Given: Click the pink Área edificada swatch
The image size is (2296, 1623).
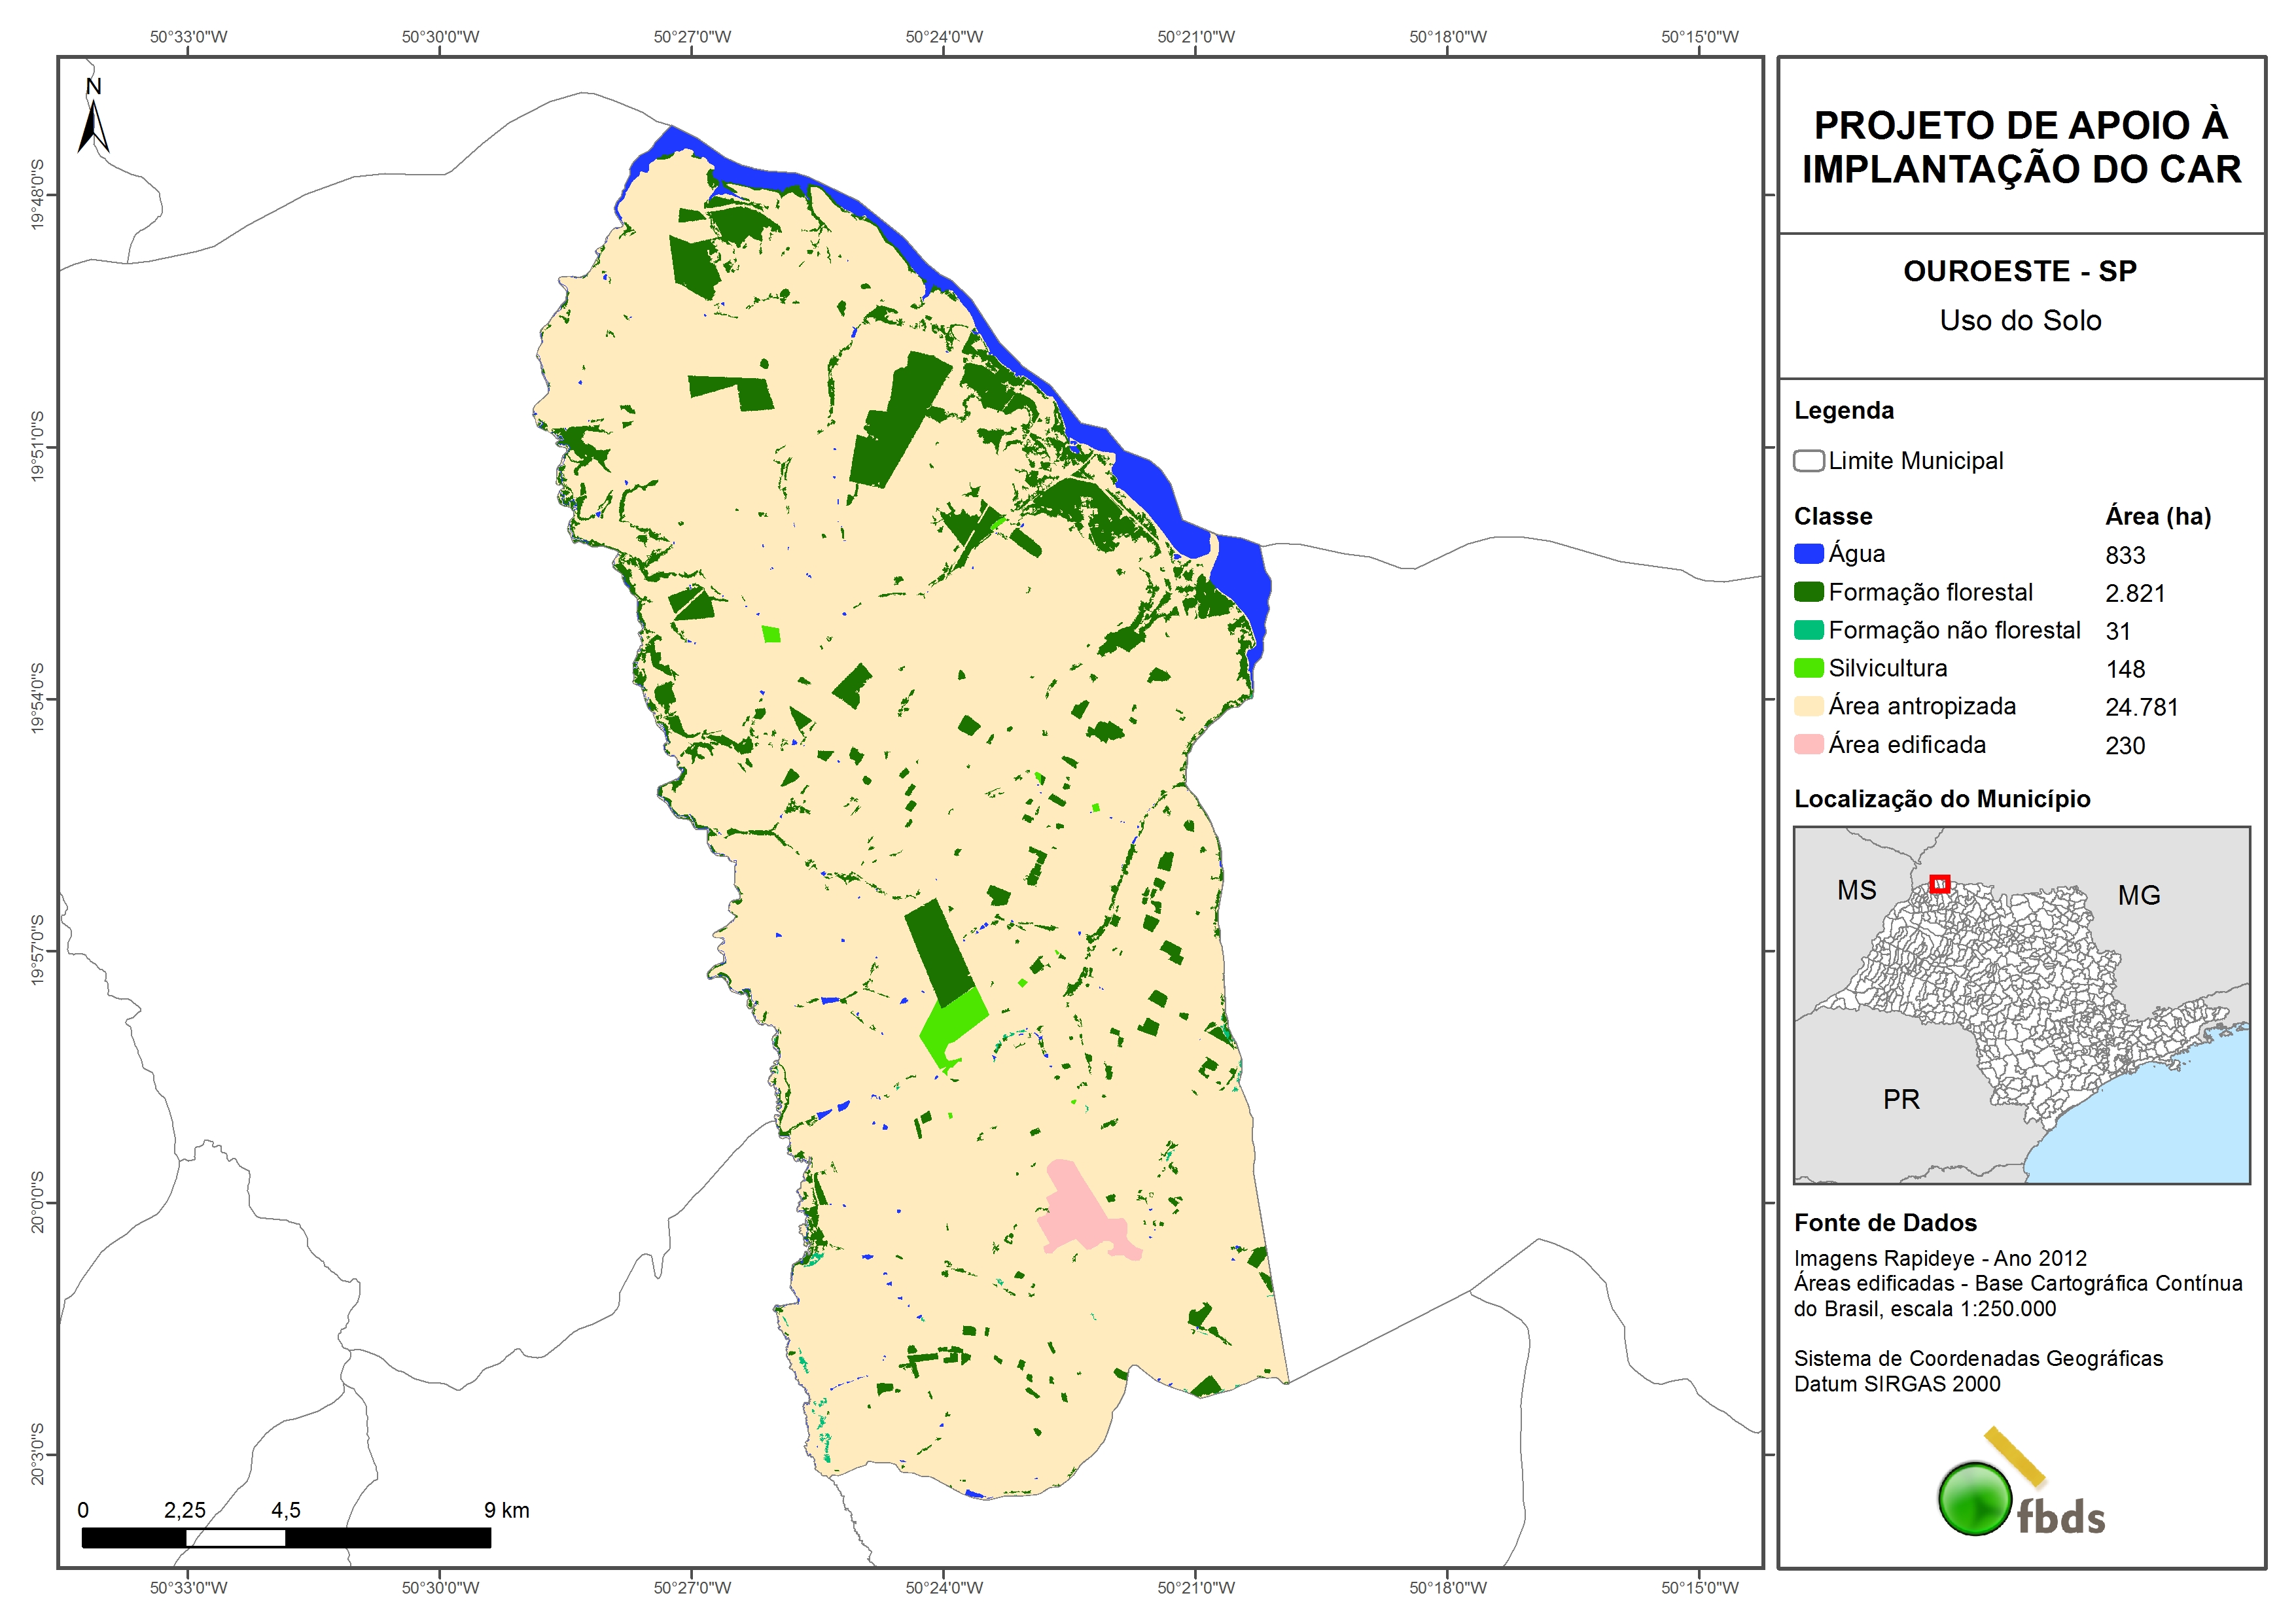Looking at the screenshot, I should [x=1808, y=744].
